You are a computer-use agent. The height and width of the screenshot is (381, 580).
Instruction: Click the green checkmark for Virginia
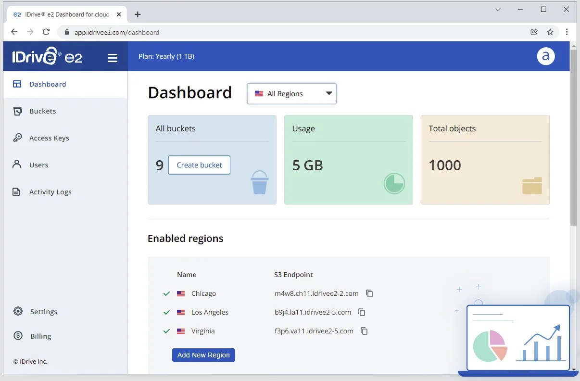click(166, 331)
